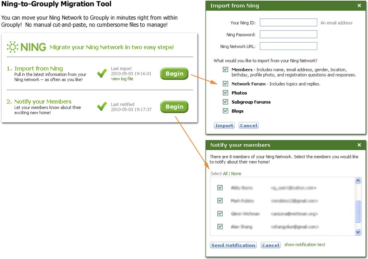Open show notification text link
The image size is (368, 259).
click(x=304, y=245)
